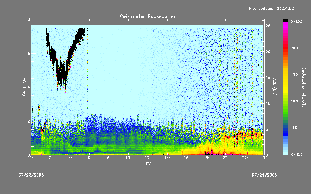Select the "07/23/2005" start date label
The image size is (311, 194).
[x=31, y=175]
